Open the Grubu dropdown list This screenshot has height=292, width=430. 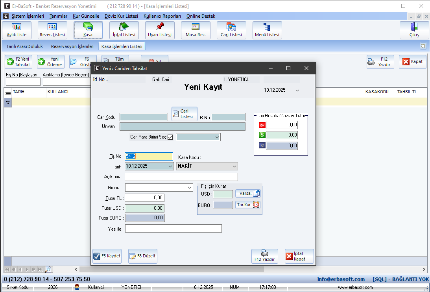190,188
